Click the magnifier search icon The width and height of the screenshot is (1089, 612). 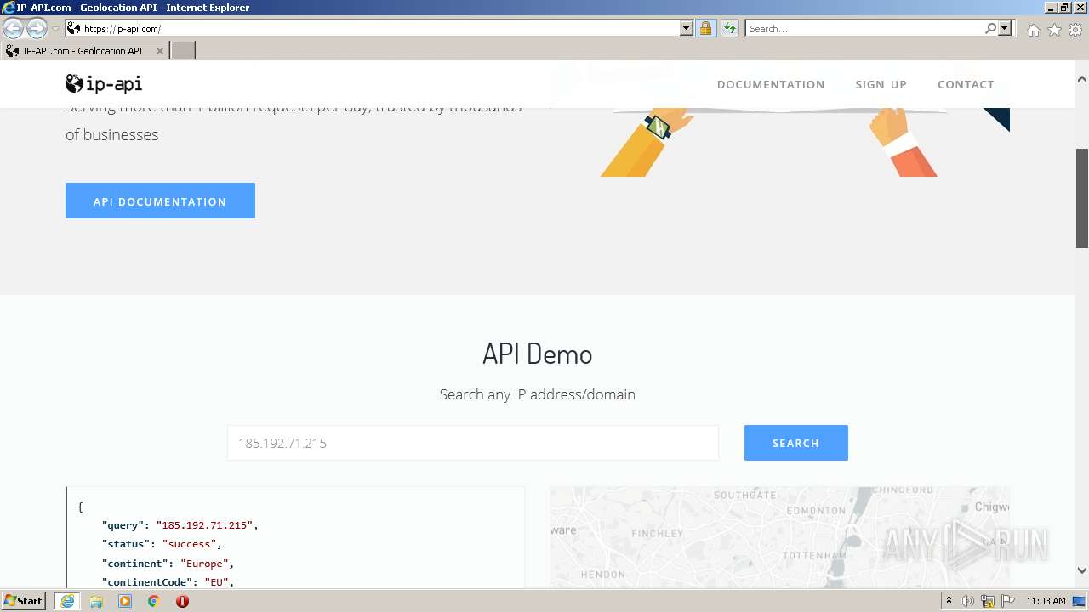[x=990, y=29]
